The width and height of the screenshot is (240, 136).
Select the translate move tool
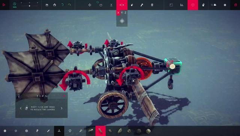pos(90,5)
